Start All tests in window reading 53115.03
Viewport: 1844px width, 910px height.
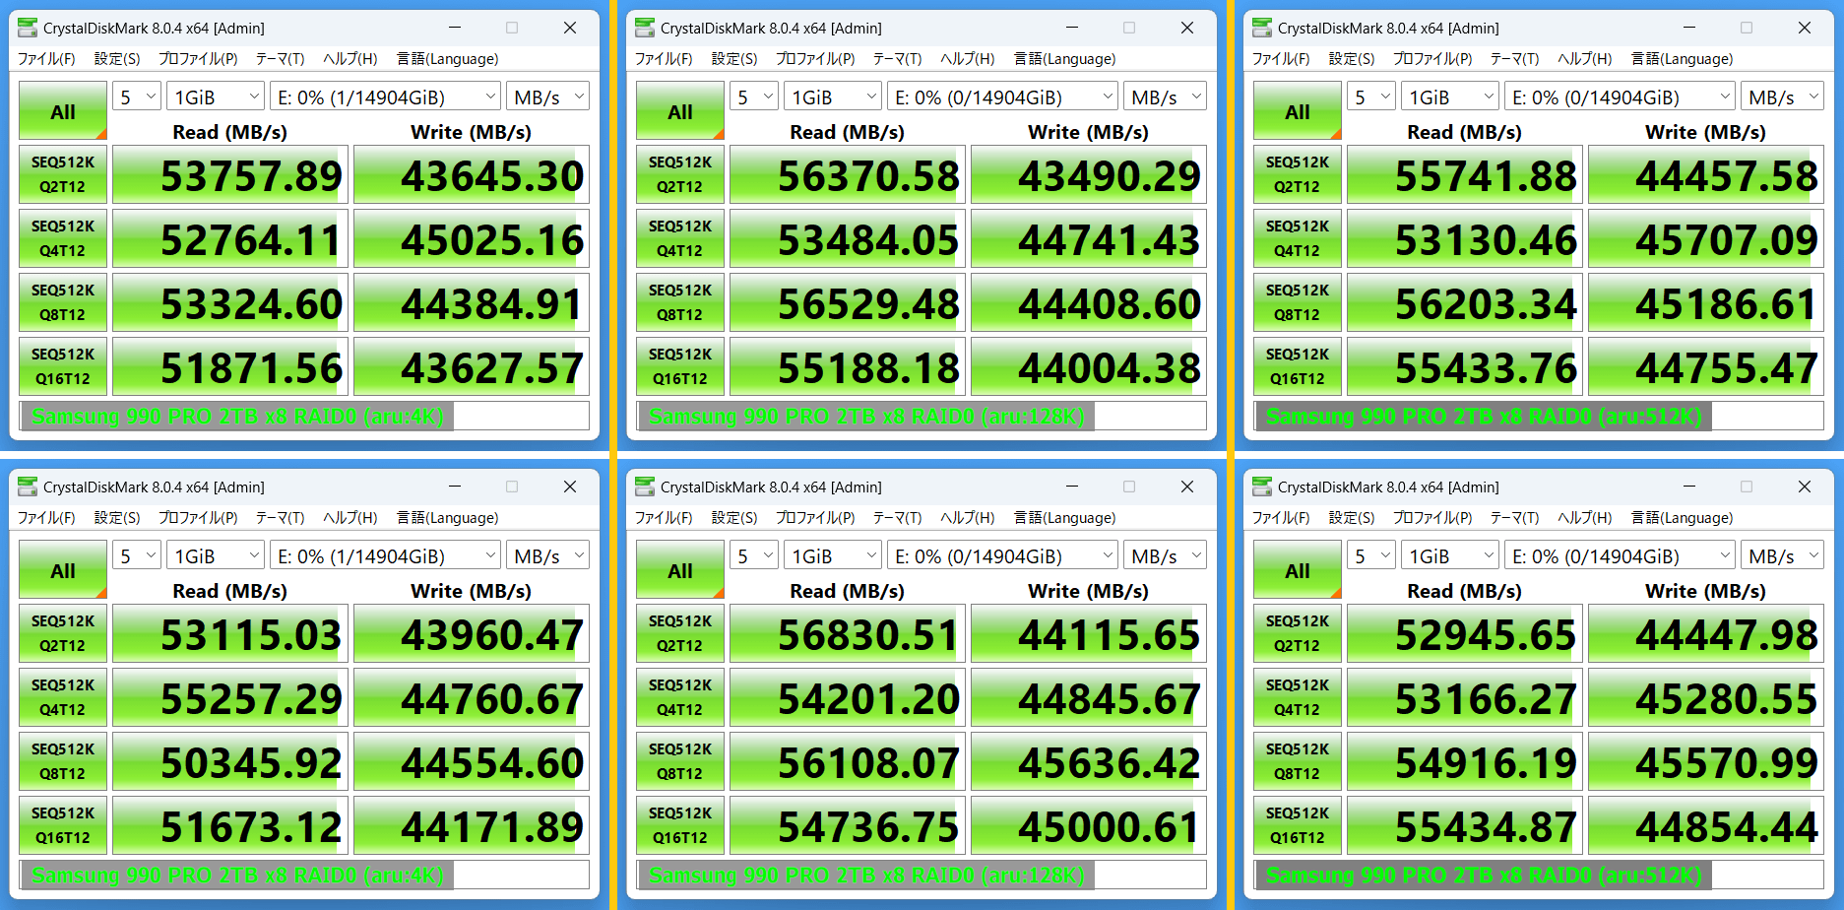[63, 569]
